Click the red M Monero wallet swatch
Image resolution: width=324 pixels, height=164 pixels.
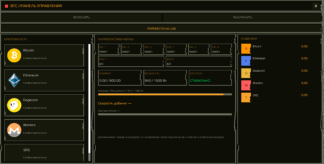(246, 85)
